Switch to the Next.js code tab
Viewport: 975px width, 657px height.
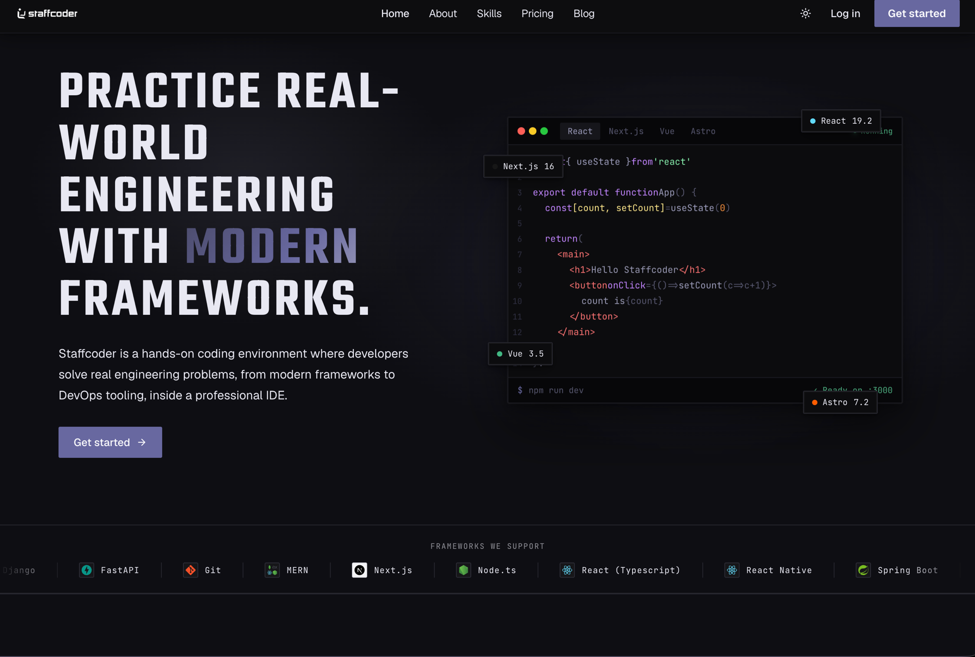click(626, 131)
